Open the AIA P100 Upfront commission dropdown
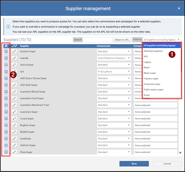Screen dimensions: 185x172 114,72
